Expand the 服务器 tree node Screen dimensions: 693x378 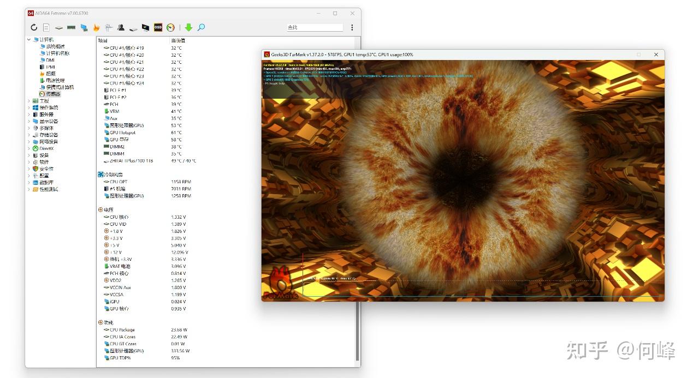point(29,115)
